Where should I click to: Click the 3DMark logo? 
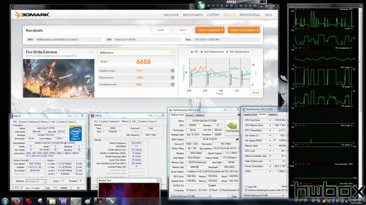click(x=32, y=15)
